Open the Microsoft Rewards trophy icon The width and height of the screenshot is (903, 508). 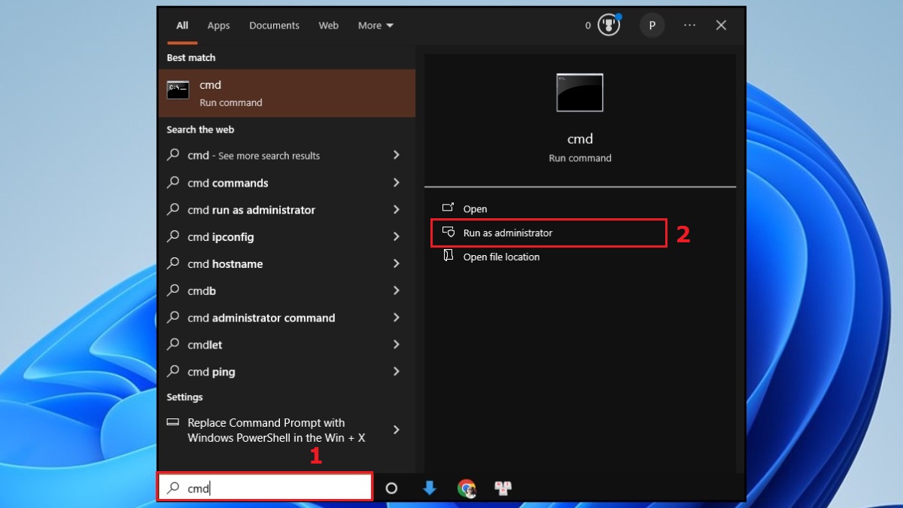tap(608, 24)
